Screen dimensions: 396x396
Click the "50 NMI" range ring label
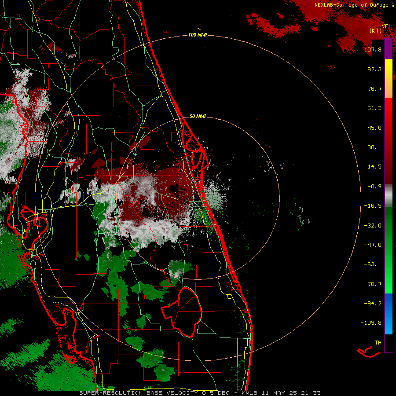pyautogui.click(x=198, y=117)
